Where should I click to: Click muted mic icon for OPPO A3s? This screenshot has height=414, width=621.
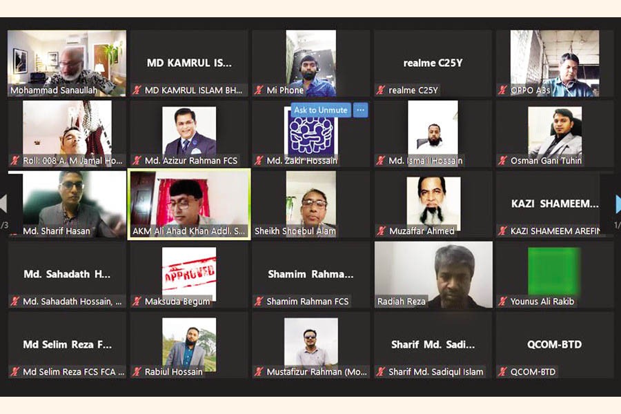click(502, 90)
